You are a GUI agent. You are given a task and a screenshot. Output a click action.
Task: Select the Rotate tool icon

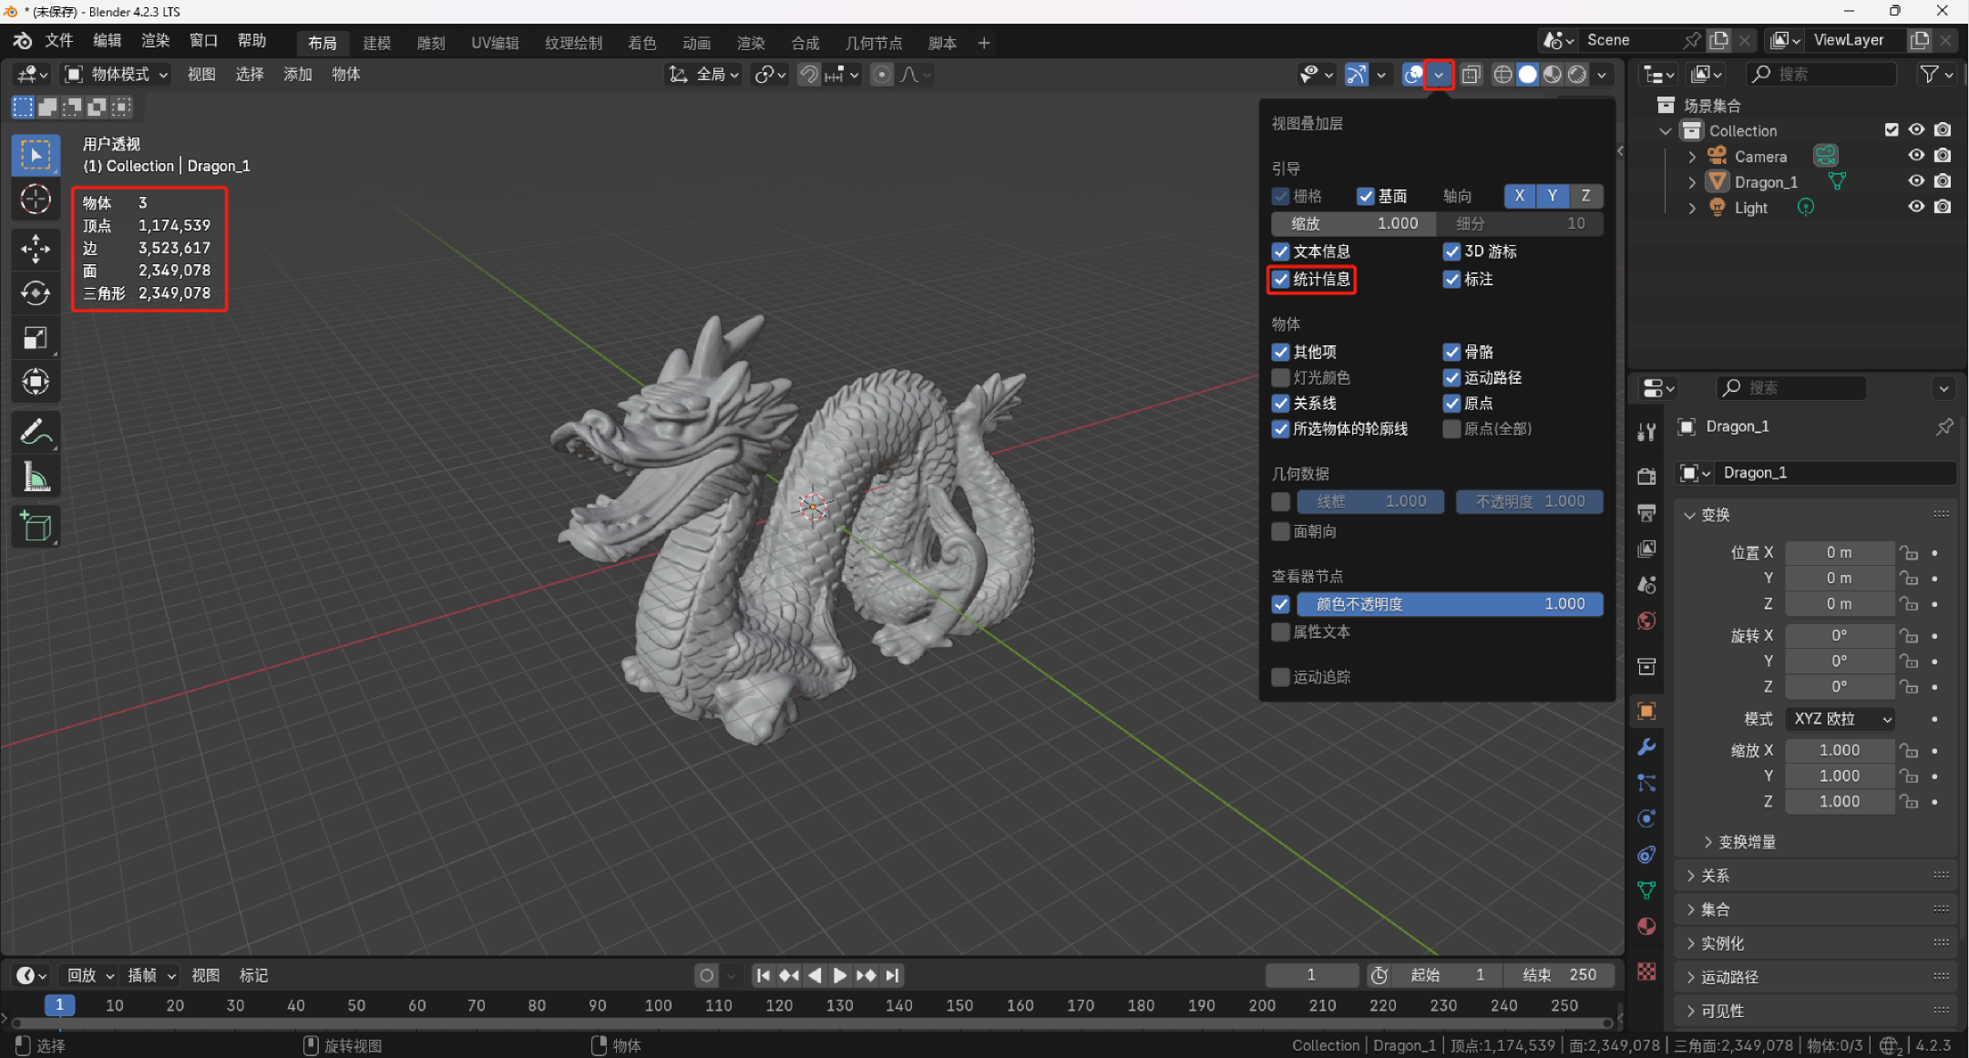[36, 293]
